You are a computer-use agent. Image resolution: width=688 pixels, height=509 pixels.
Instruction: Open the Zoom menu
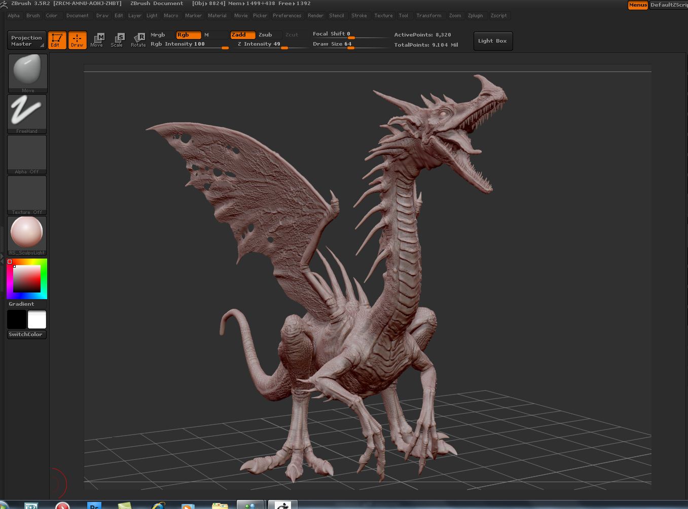pyautogui.click(x=455, y=16)
